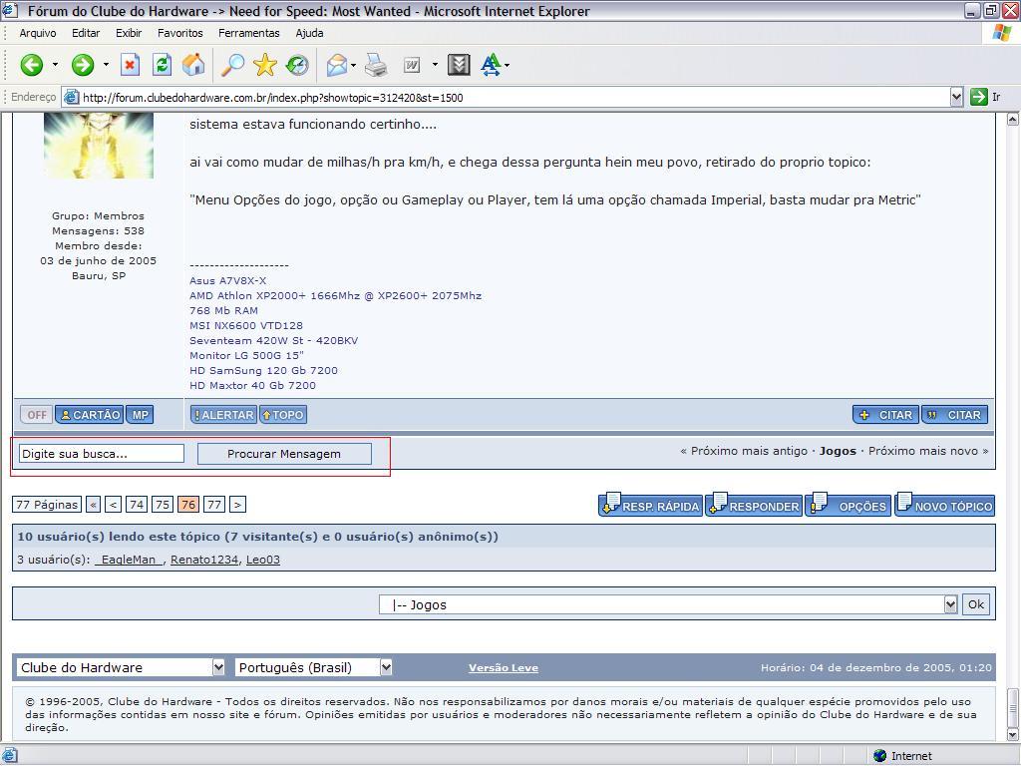Click the CITAR quote button
Screen dimensions: 1021x766
pyautogui.click(x=955, y=415)
